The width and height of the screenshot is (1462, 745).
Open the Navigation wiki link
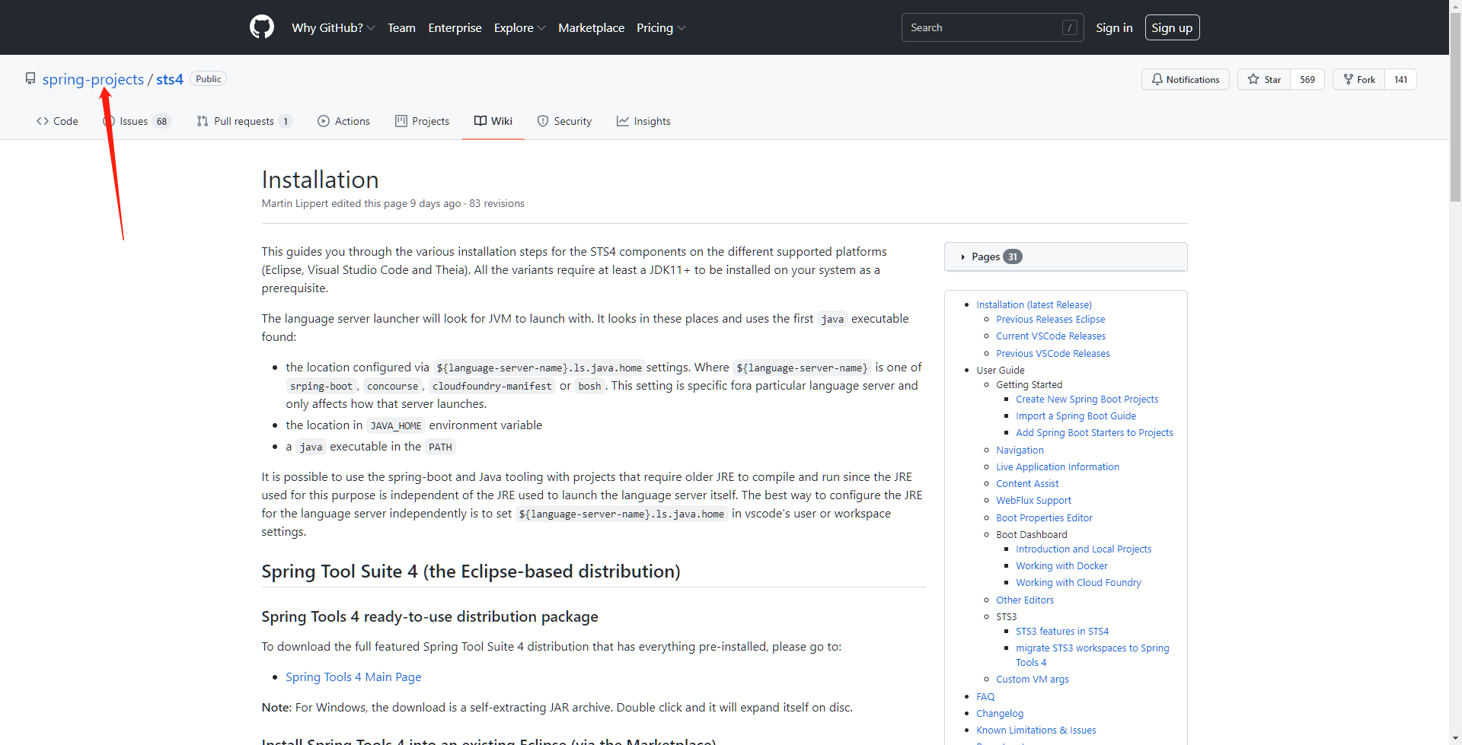pos(1020,450)
